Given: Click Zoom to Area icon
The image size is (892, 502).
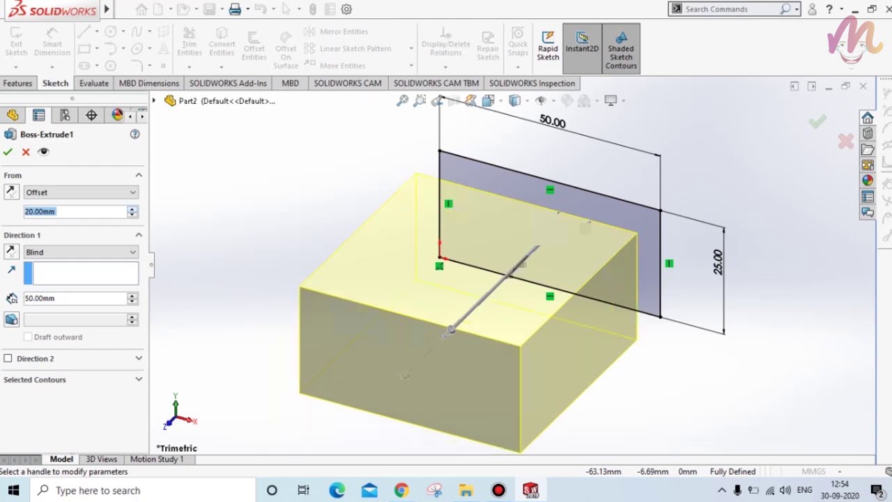Looking at the screenshot, I should click(420, 100).
